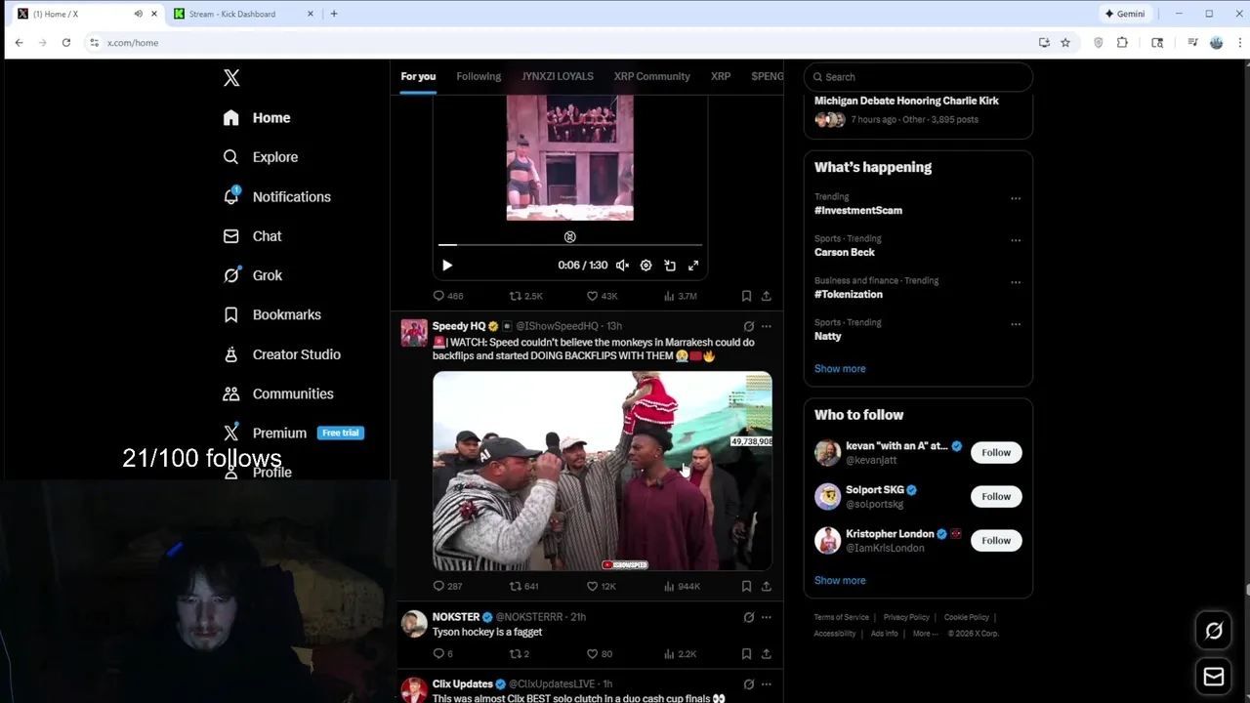The height and width of the screenshot is (703, 1250).
Task: Open Notifications from sidebar
Action: (x=277, y=196)
